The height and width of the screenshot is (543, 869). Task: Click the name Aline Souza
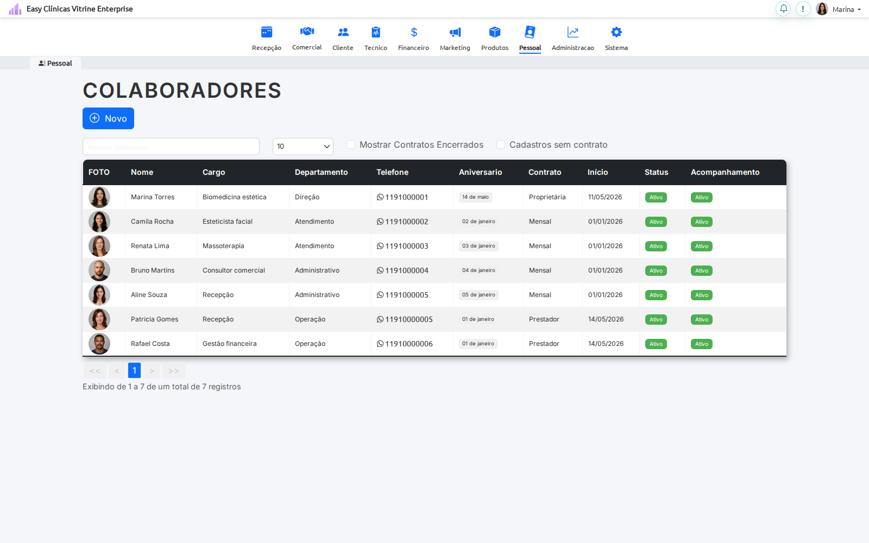[x=149, y=295]
